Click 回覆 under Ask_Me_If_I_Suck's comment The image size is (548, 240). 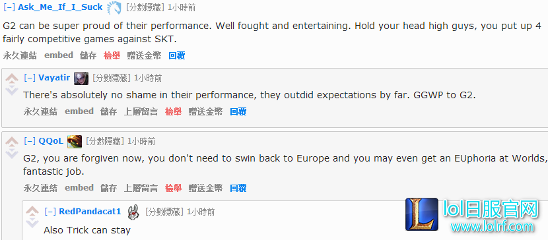177,55
